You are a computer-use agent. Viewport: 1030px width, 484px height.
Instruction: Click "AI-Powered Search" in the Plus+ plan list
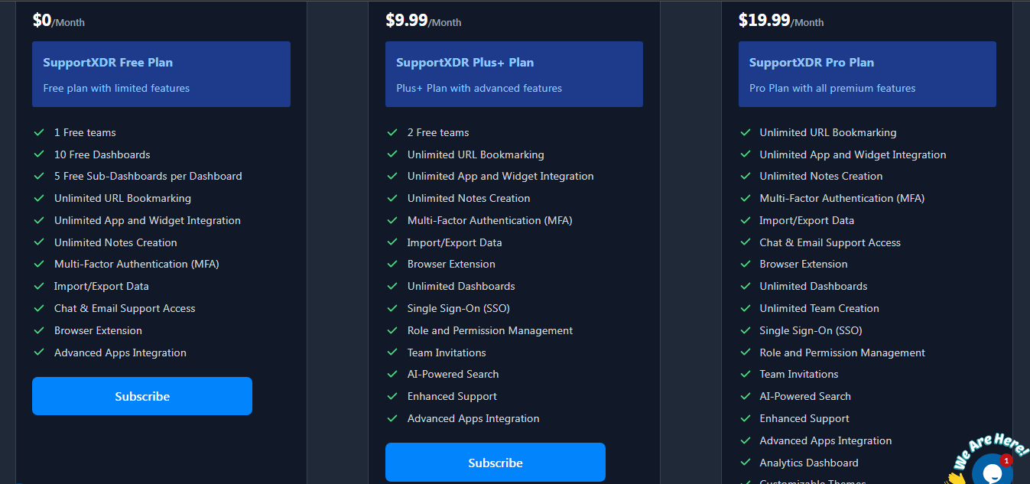click(453, 375)
